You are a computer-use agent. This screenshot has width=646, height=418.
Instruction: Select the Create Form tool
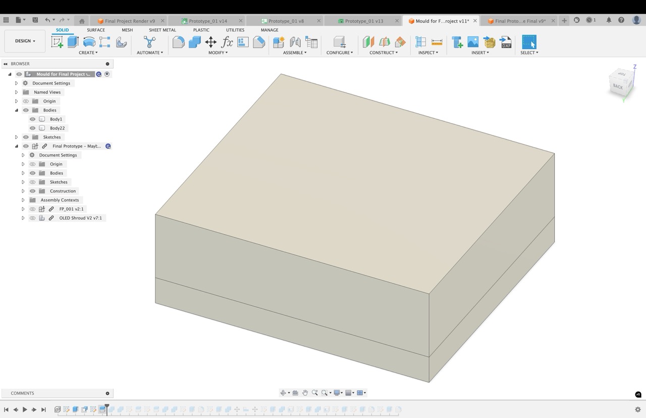pos(121,42)
